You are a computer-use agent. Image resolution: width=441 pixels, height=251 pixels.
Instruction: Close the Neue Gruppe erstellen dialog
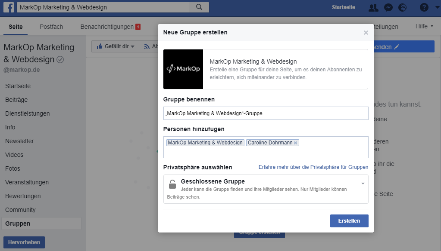[x=366, y=33]
